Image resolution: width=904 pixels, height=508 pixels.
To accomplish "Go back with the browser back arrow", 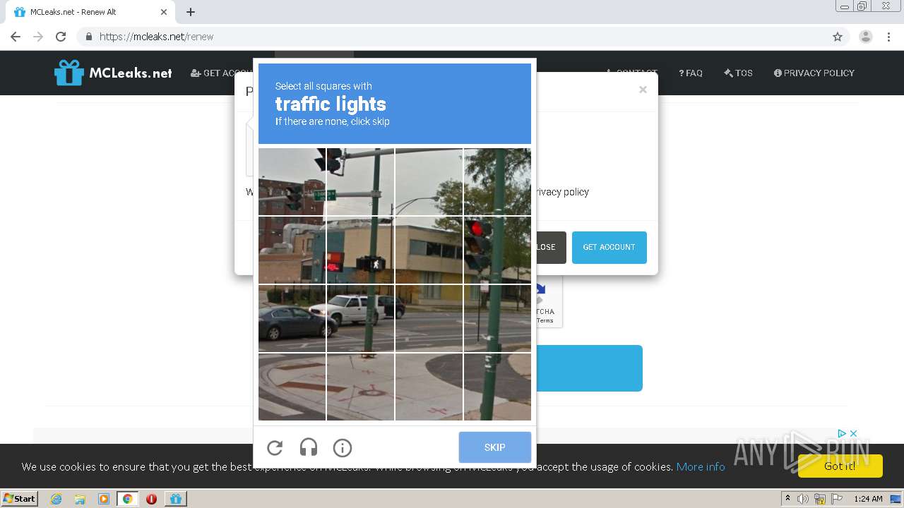I will [16, 37].
